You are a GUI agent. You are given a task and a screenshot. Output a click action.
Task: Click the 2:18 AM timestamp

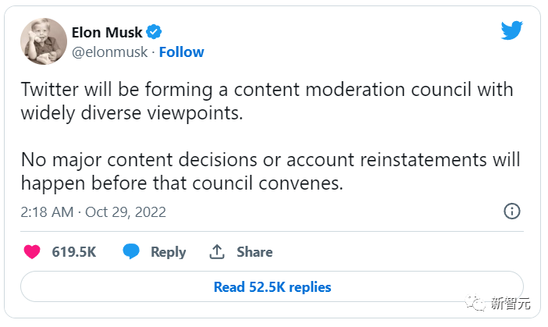(46, 212)
